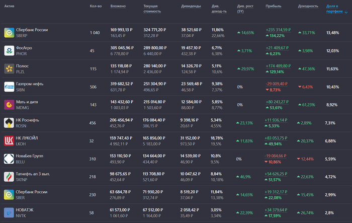This screenshot has height=223, width=352.
Task: Click the Sberbank SBER ordinary share logo
Action: pos(9,195)
